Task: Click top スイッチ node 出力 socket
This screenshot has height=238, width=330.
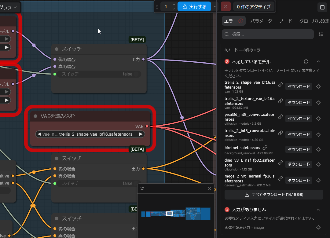Action: click(x=143, y=59)
